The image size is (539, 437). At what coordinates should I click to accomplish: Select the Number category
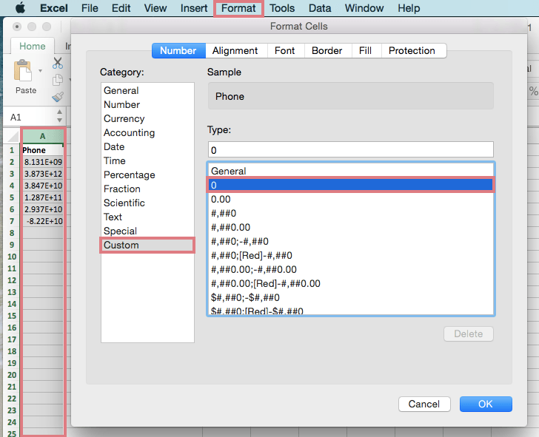pyautogui.click(x=147, y=105)
